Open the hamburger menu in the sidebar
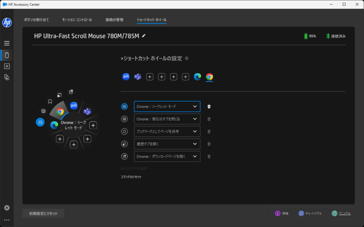The height and width of the screenshot is (227, 364). pyautogui.click(x=7, y=43)
